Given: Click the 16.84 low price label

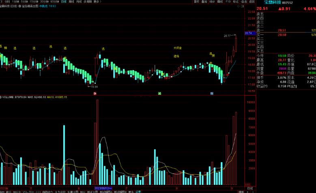Looking at the screenshot, I should tap(94, 87).
